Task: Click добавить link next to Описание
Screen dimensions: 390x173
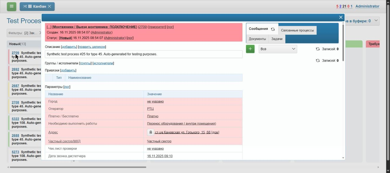Action: tap(69, 47)
